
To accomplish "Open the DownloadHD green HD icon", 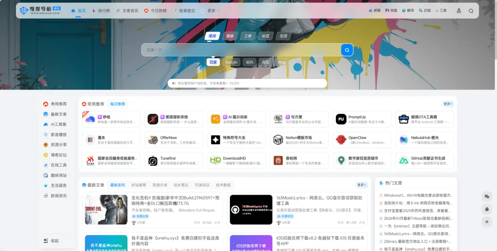I will point(215,161).
